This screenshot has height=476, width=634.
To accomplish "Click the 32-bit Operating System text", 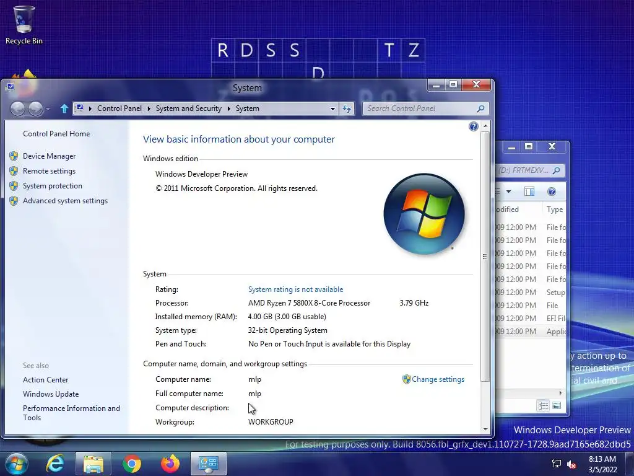I will point(287,330).
